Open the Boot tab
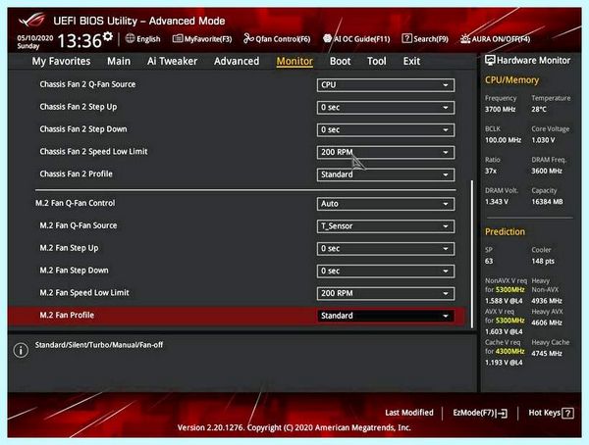 pos(341,61)
